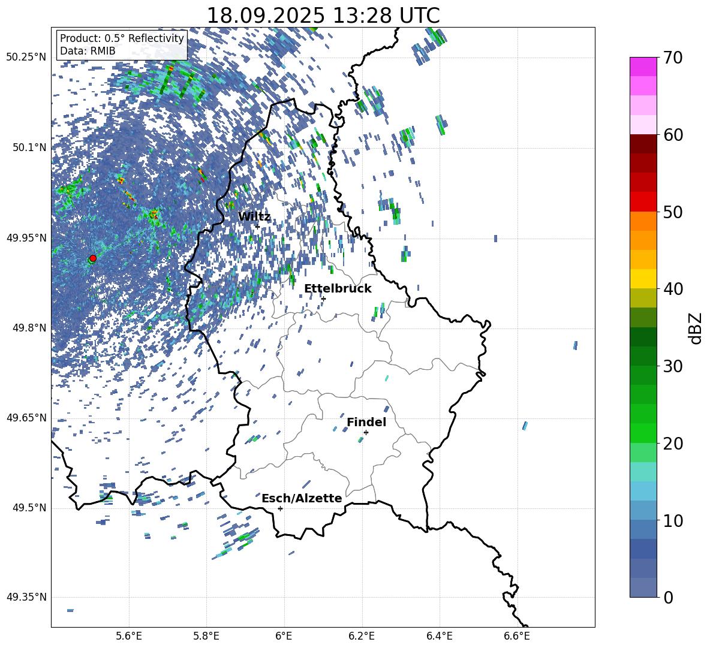Click the 49.65°N latitude label

point(26,417)
